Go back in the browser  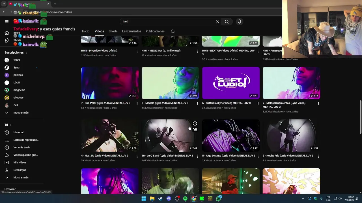pos(4,12)
